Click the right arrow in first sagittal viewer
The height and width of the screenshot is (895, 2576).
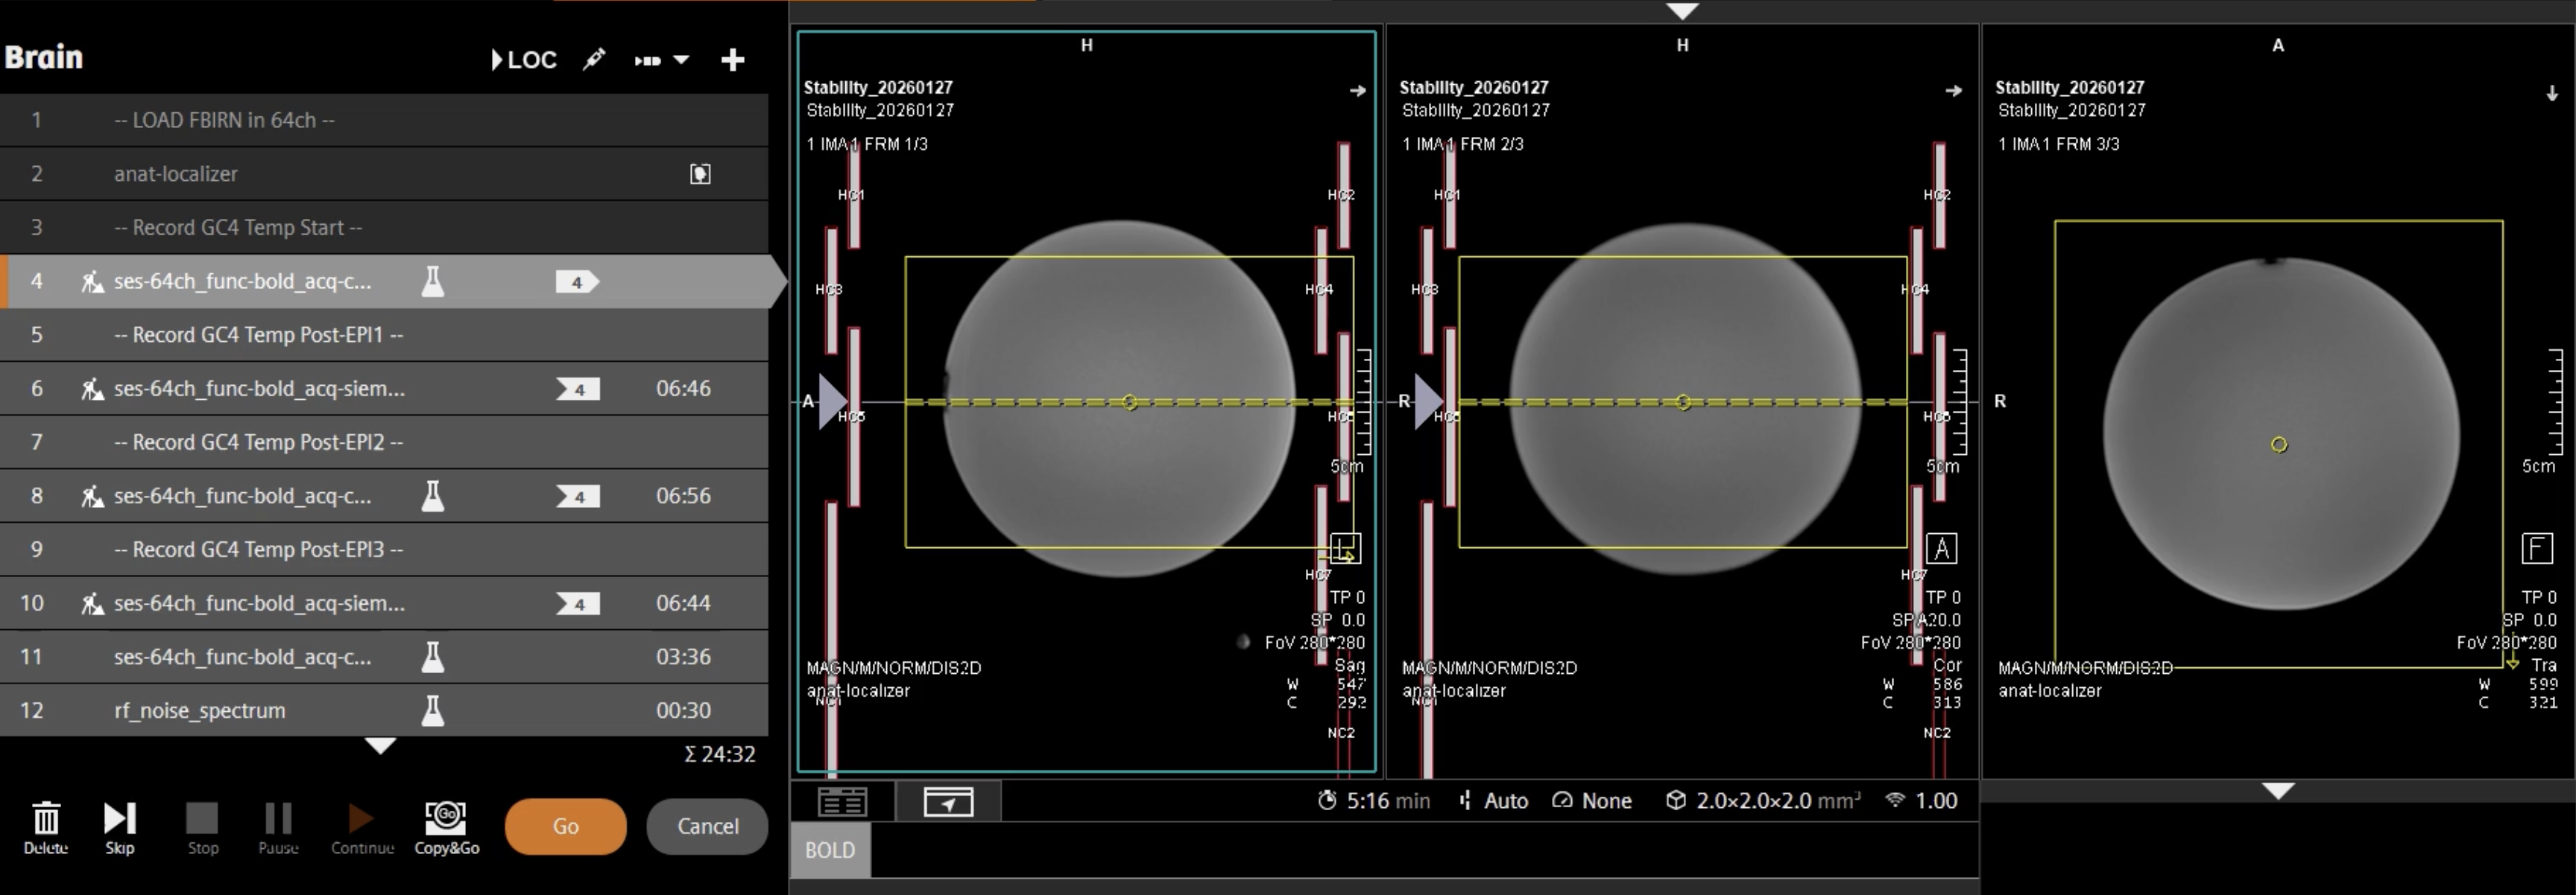(1357, 91)
